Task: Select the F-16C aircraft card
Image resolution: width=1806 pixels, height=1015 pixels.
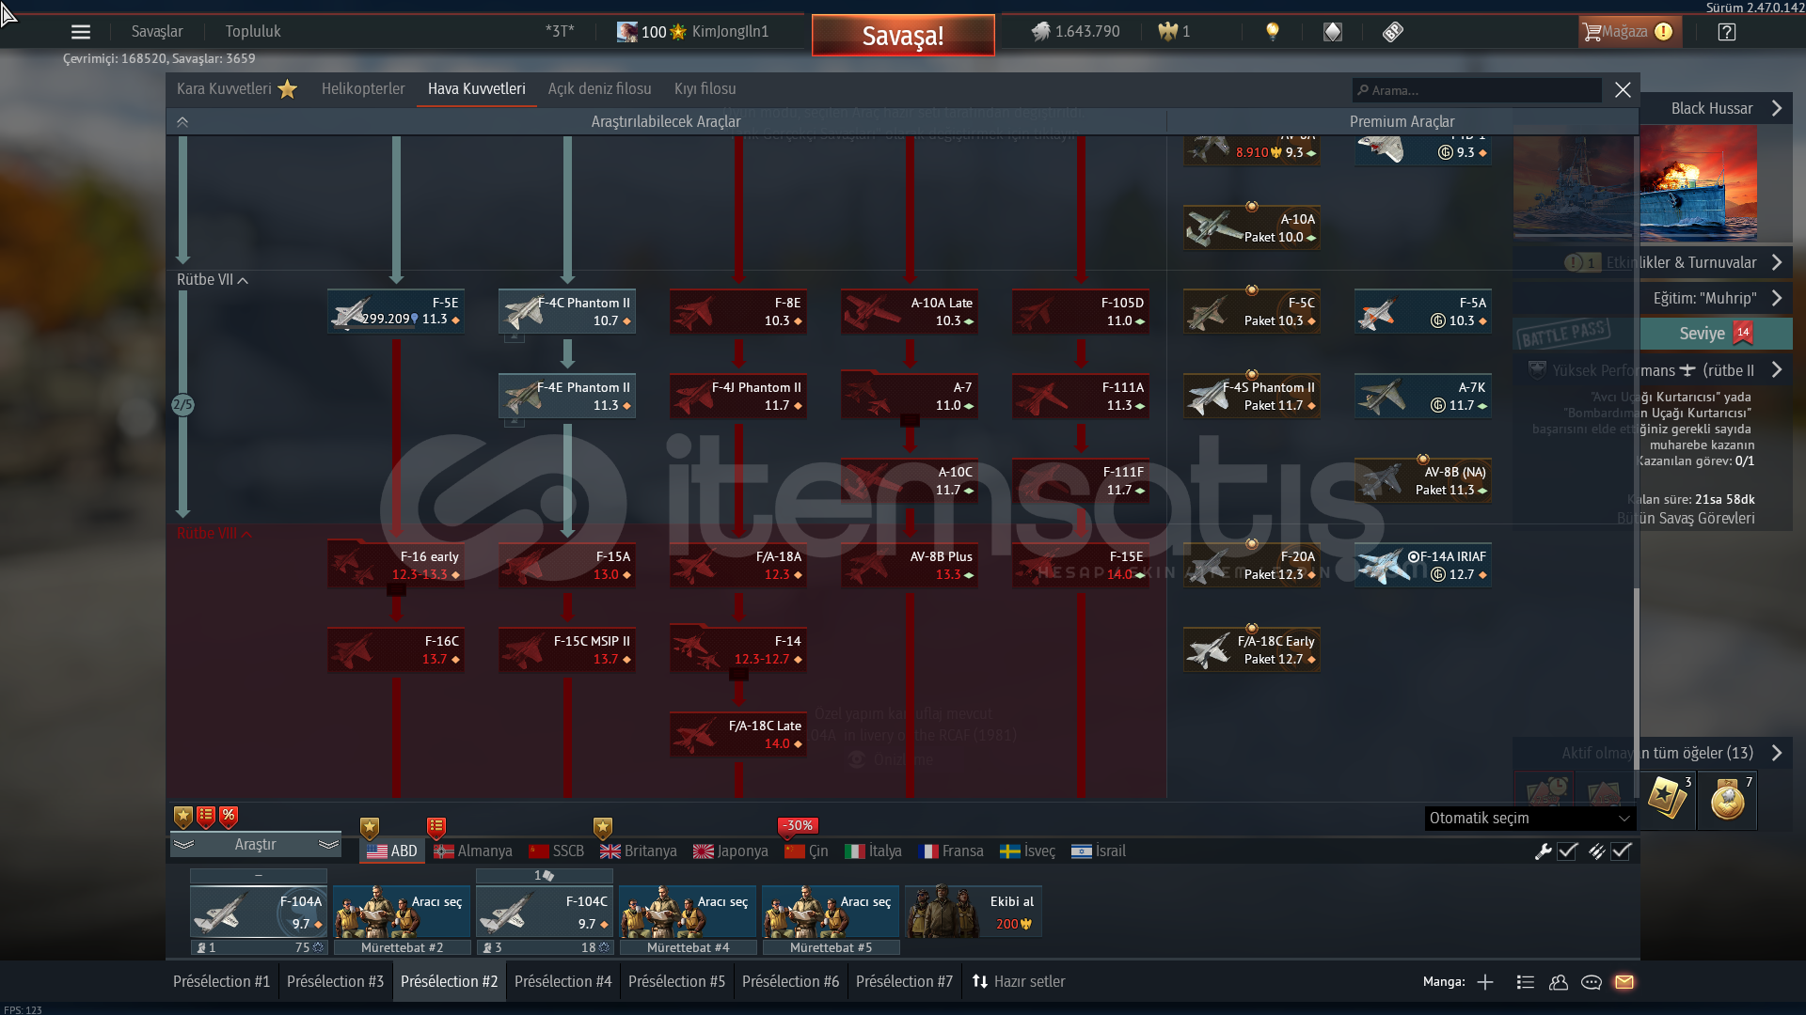Action: pyautogui.click(x=396, y=649)
